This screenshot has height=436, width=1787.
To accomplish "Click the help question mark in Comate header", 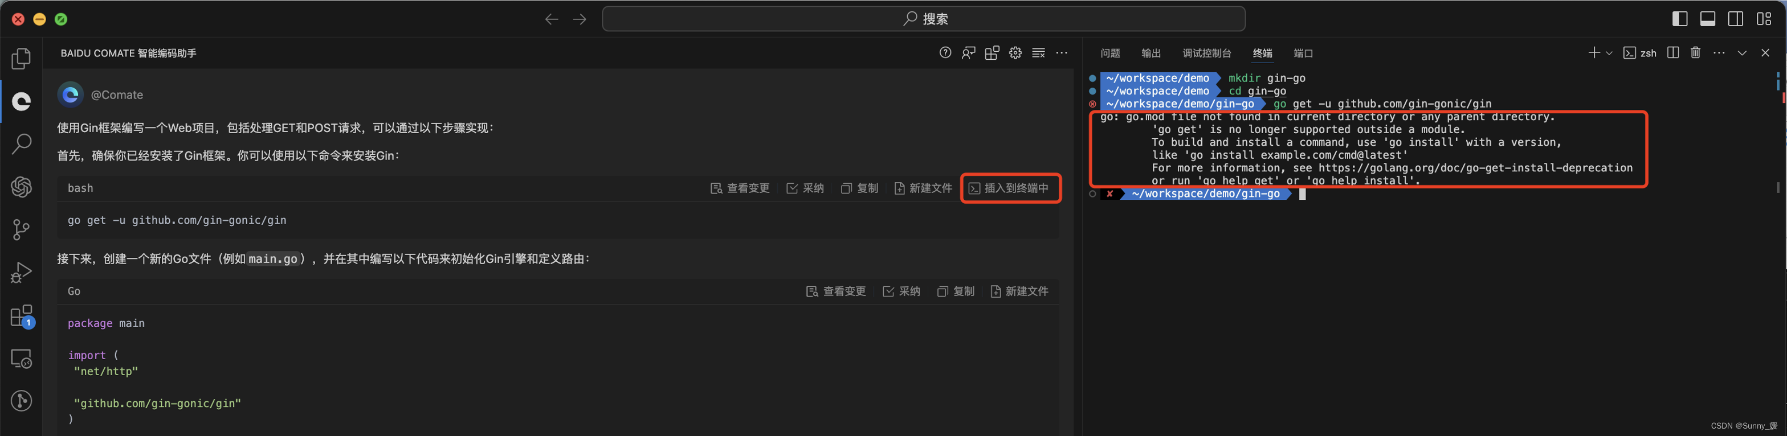I will pyautogui.click(x=945, y=53).
